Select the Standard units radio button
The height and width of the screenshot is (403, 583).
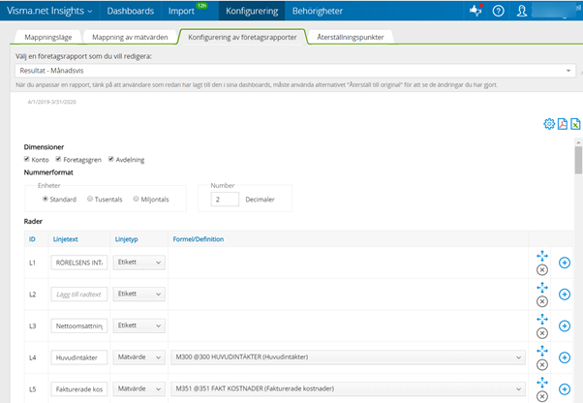[x=45, y=199]
